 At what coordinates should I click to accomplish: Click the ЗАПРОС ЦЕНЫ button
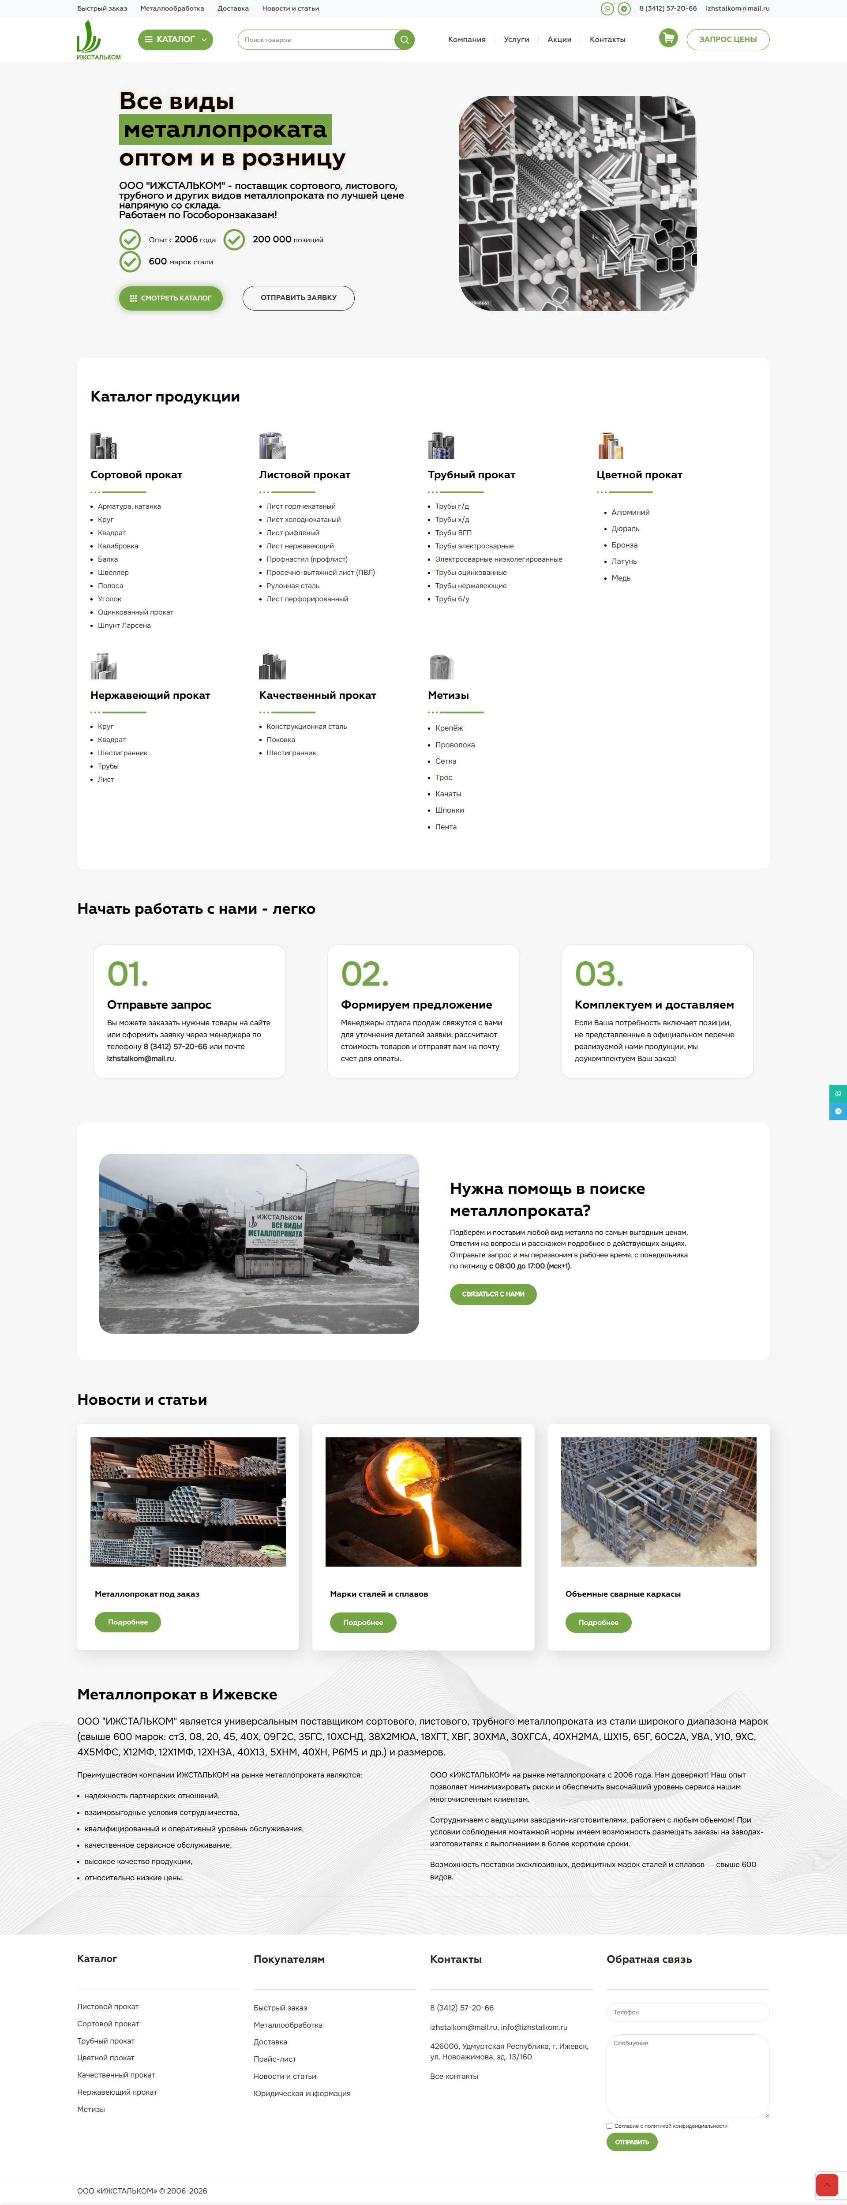pyautogui.click(x=727, y=39)
